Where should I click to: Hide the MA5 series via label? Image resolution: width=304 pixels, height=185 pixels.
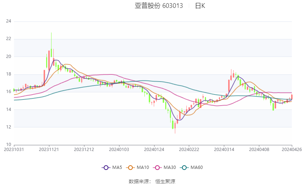pos(117,167)
